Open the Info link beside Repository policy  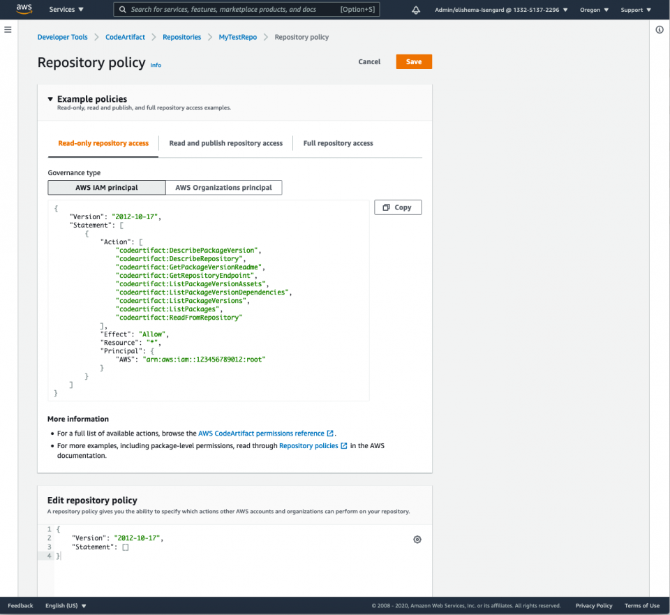[x=156, y=66]
